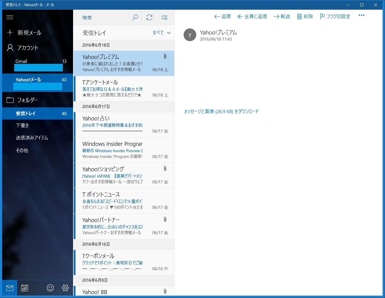The height and width of the screenshot is (298, 385).
Task: Enter selection mode via checklist icon
Action: (164, 18)
